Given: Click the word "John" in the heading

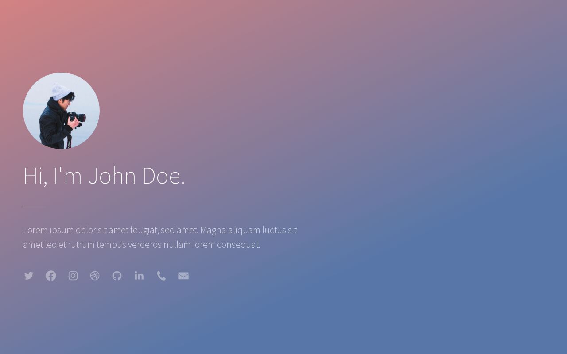Looking at the screenshot, I should pos(112,176).
